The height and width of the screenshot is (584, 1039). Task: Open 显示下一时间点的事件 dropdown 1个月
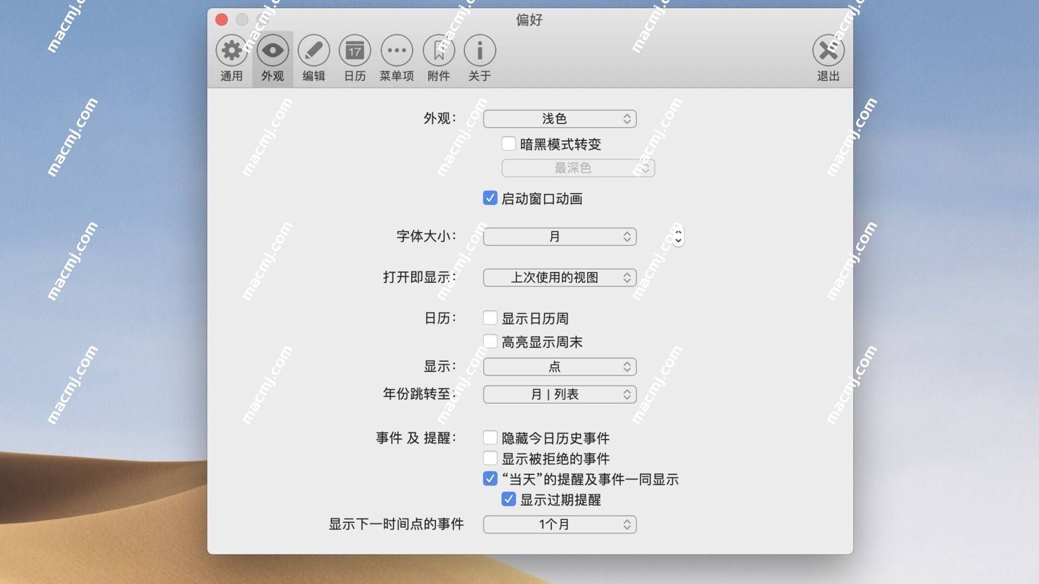(x=560, y=525)
